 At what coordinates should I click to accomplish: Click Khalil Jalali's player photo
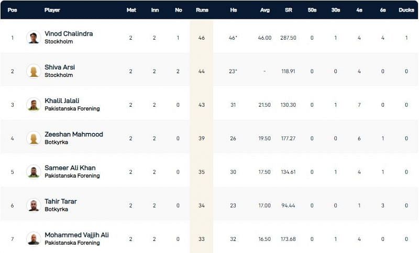point(34,105)
